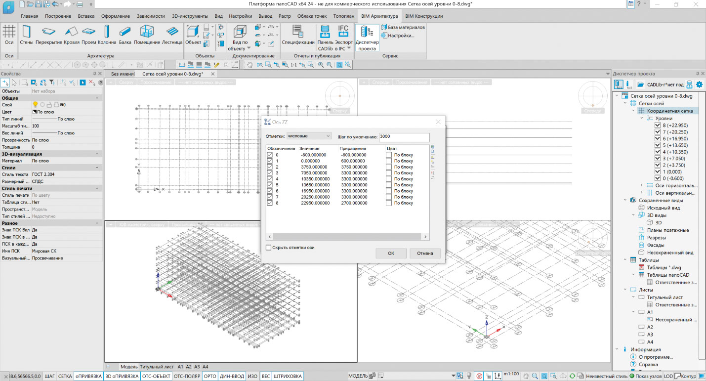This screenshot has width=706, height=381.
Task: Click Цвет По слою swatch in Свойства
Action: pos(35,112)
